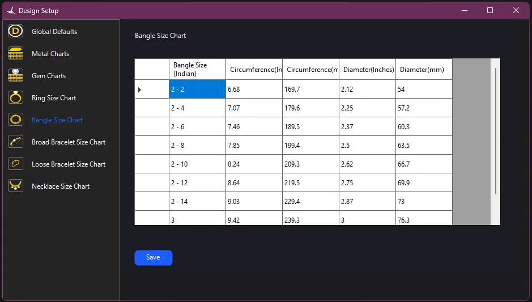Select the row header of first row
The width and height of the screenshot is (532, 302).
[151, 90]
